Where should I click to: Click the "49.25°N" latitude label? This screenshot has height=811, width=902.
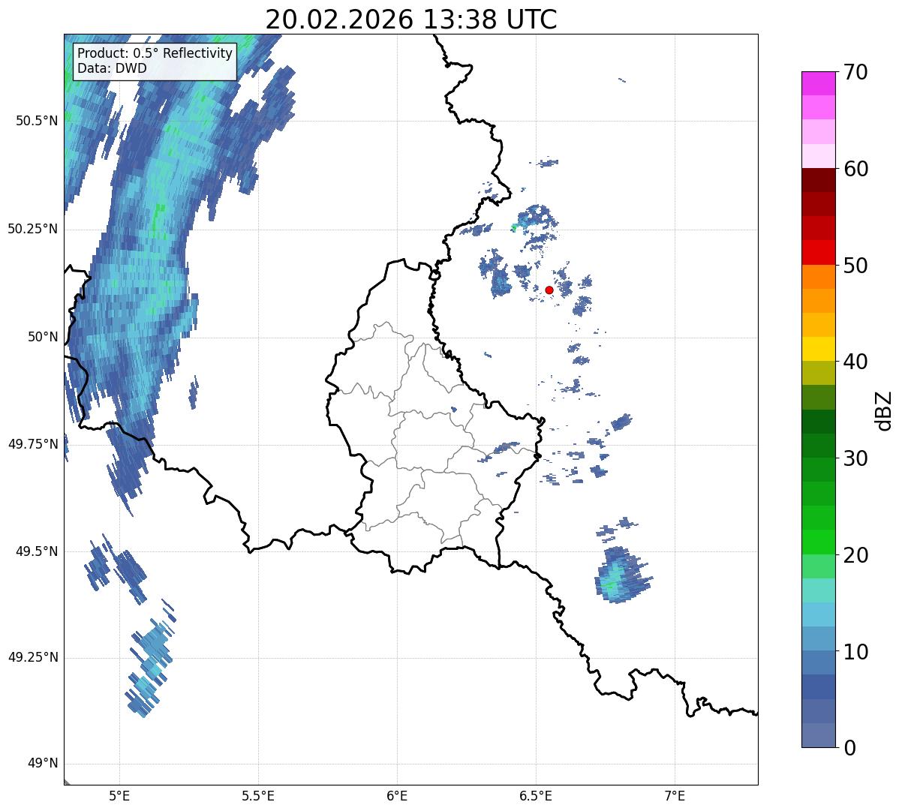(x=32, y=658)
